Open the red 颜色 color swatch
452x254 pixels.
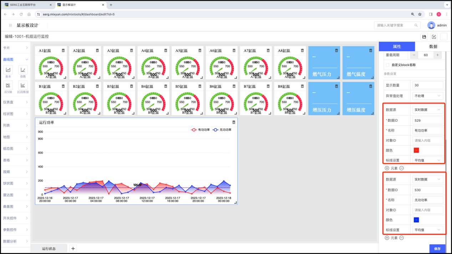(416, 150)
